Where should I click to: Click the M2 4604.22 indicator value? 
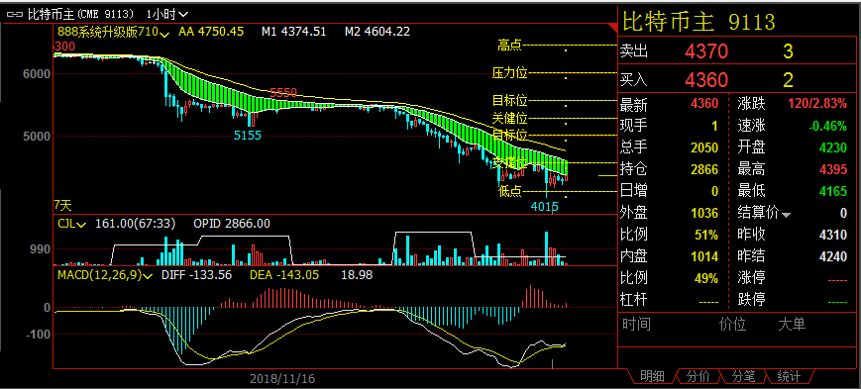(x=377, y=32)
